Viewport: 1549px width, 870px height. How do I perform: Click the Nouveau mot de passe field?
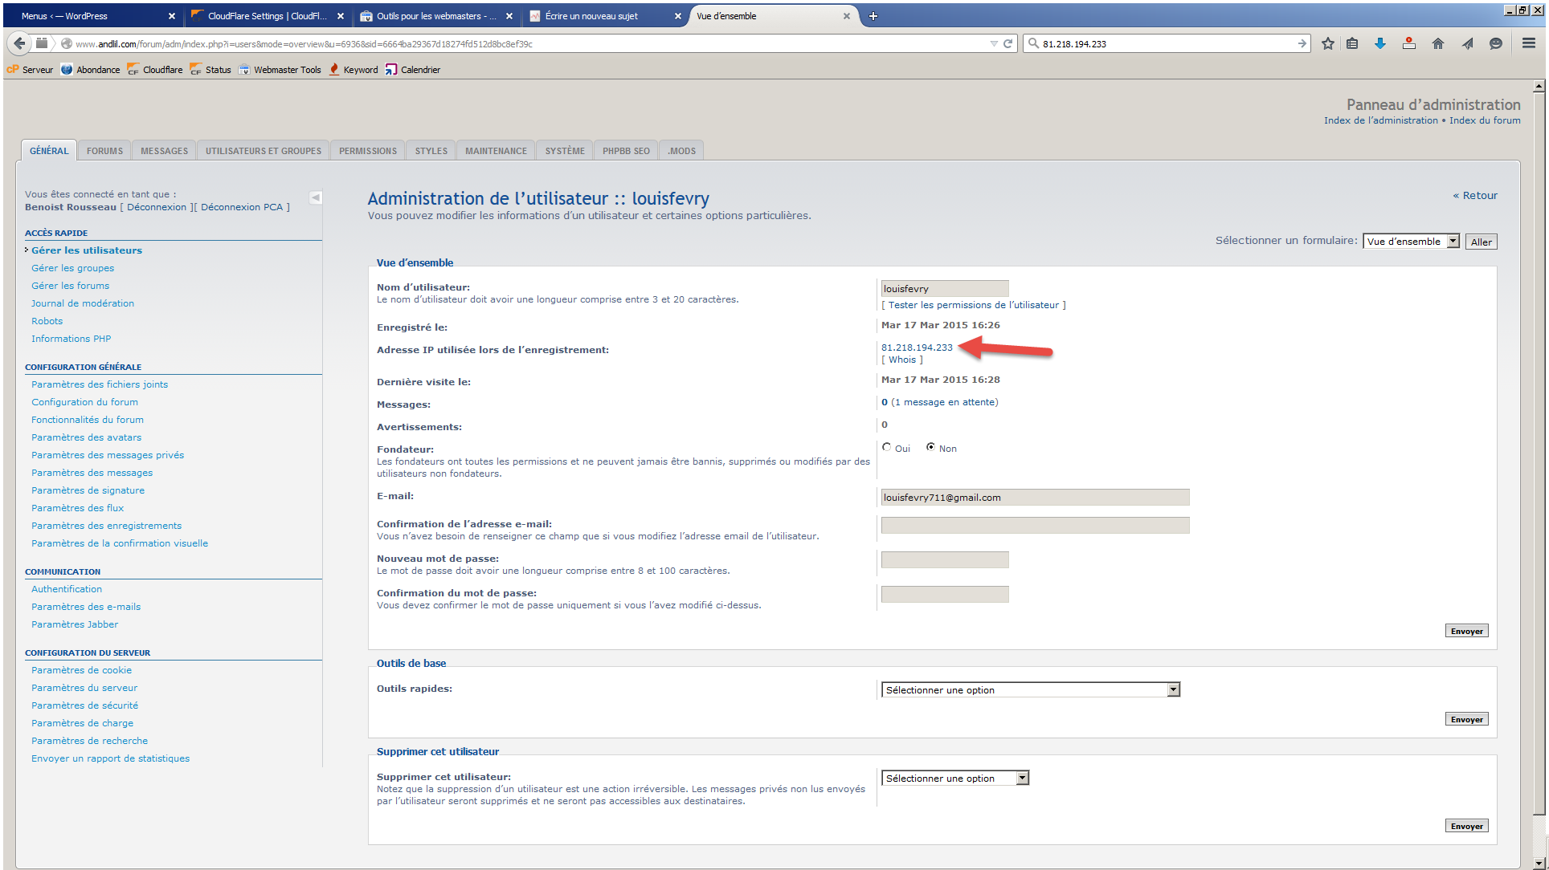coord(944,560)
